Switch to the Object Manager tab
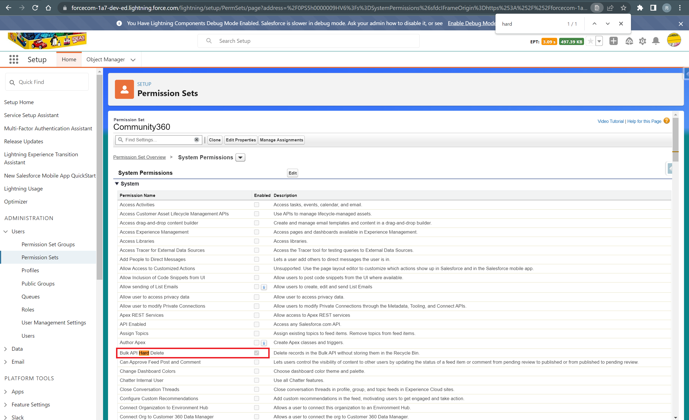This screenshot has height=420, width=689. point(106,59)
